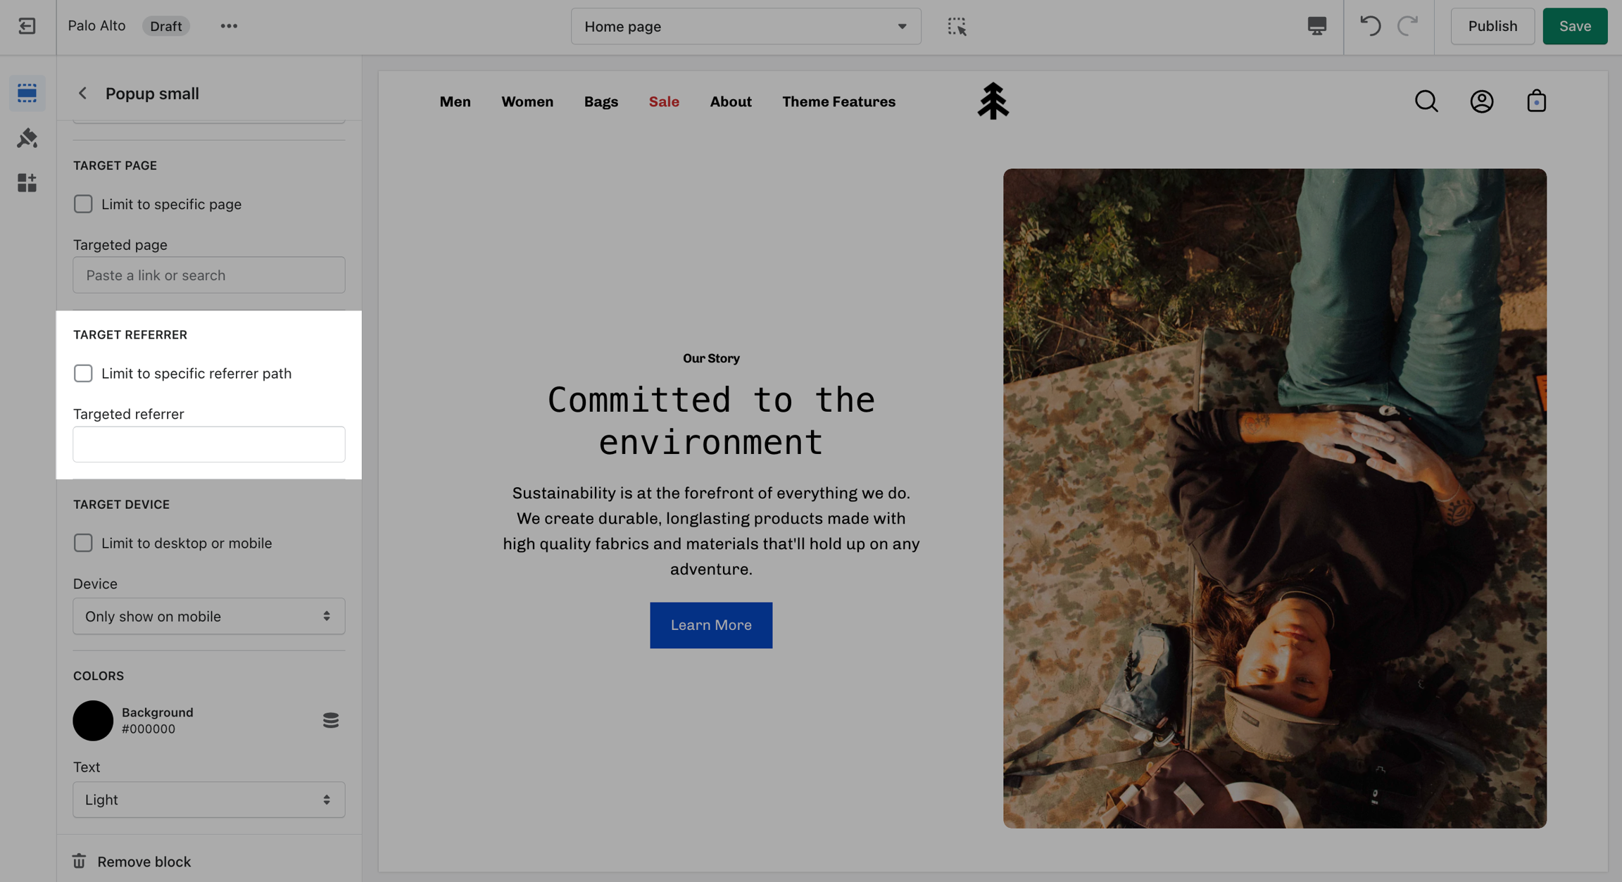Select Theme Features in navigation
This screenshot has width=1622, height=882.
(x=838, y=101)
